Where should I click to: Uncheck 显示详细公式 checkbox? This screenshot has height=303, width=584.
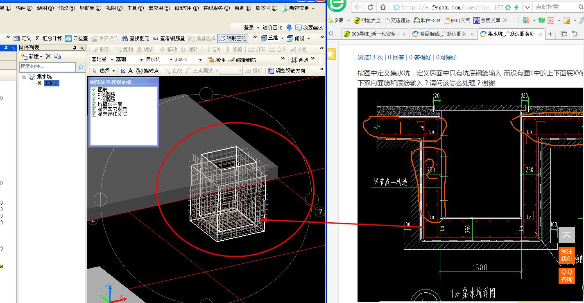click(94, 114)
